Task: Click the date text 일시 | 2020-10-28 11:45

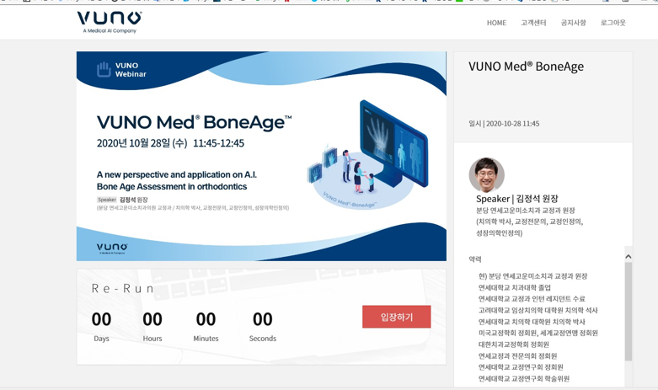Action: click(x=504, y=124)
